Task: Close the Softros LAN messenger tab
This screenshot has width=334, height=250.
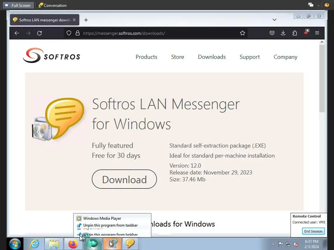Action: pos(74,20)
